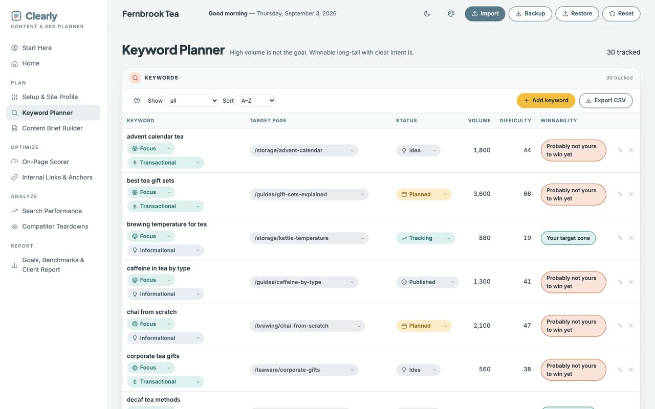Click volume value 3,600
The image size is (655, 409).
point(482,194)
